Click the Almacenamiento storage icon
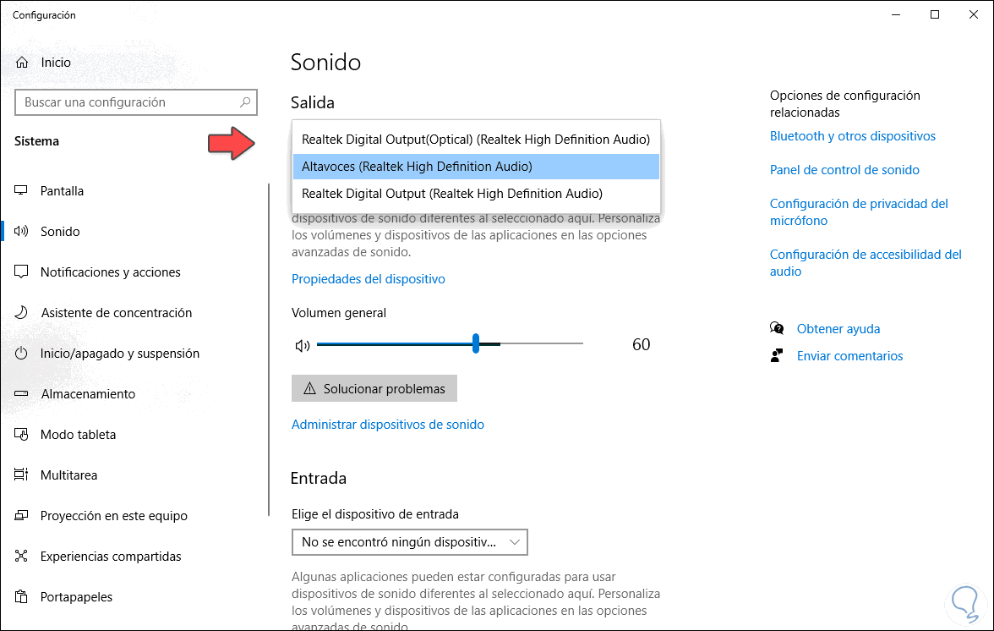 tap(22, 394)
